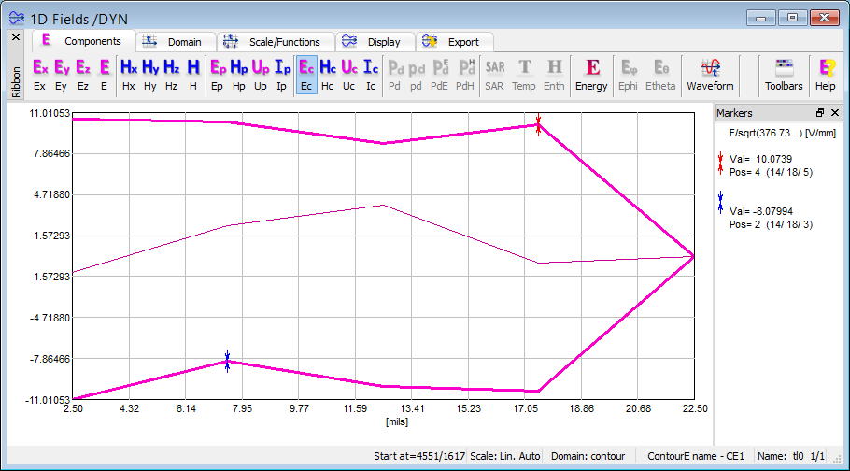The width and height of the screenshot is (850, 471).
Task: Float the Markers panel with the undock button
Action: (x=820, y=113)
